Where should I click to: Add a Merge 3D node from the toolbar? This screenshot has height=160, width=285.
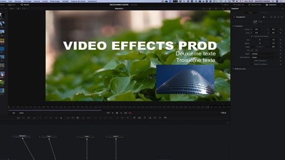(x=150, y=118)
